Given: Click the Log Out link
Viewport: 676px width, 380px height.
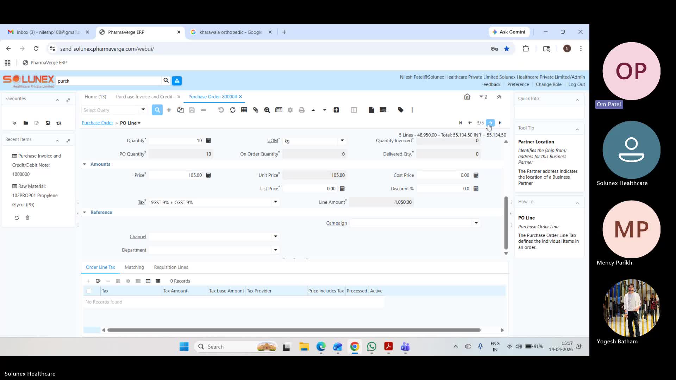Looking at the screenshot, I should pyautogui.click(x=577, y=84).
